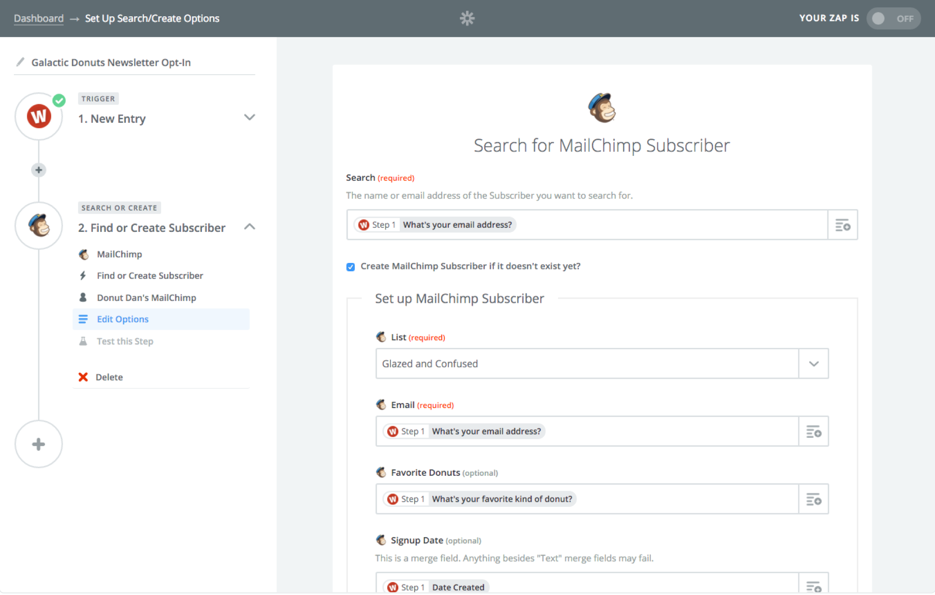The image size is (935, 595).
Task: Click the Zapier loading gear logo
Action: click(467, 19)
